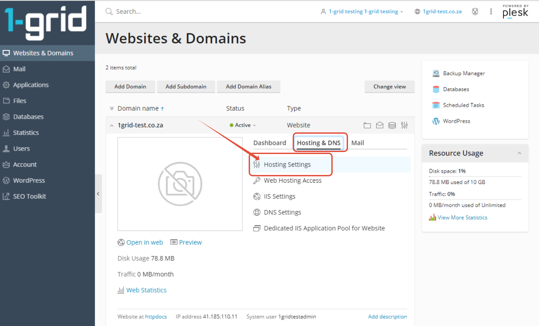Click the Add Subdomain button

click(x=186, y=86)
